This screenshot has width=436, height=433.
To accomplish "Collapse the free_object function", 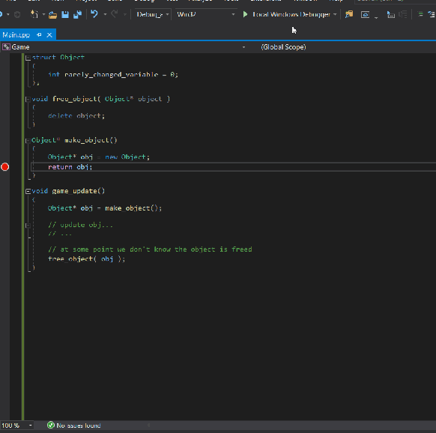I will 28,99.
